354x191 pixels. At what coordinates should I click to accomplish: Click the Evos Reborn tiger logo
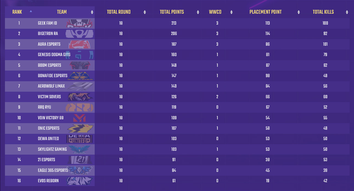tap(80, 181)
